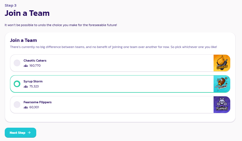Choose the Fearsome Flippers radio button
This screenshot has height=141, width=242.
(17, 105)
